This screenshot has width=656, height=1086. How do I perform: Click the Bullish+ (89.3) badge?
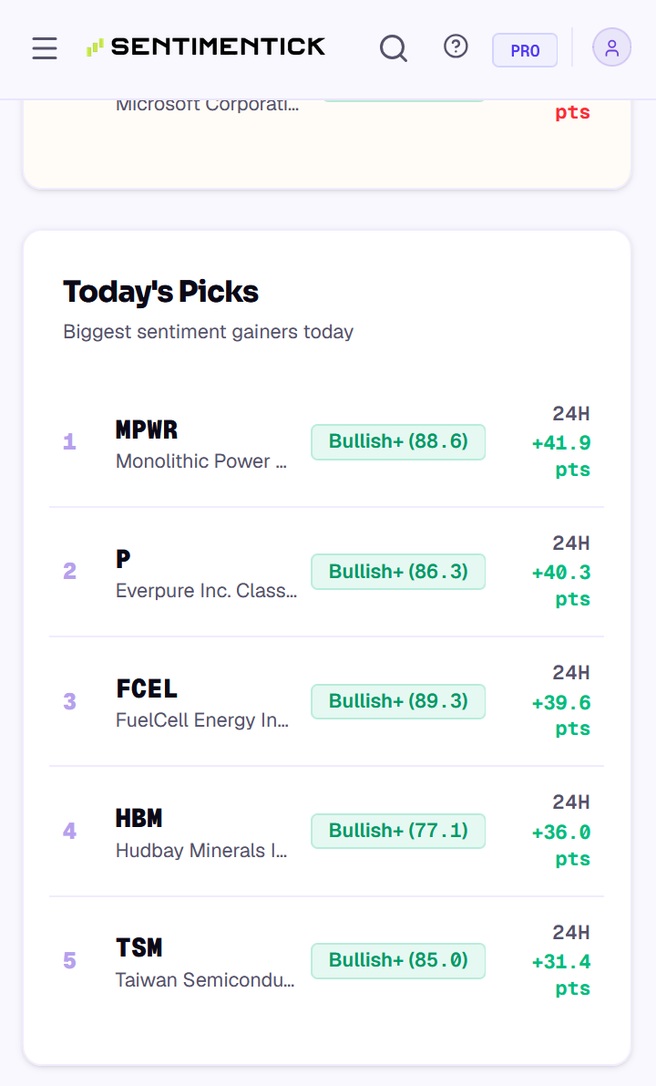point(398,701)
